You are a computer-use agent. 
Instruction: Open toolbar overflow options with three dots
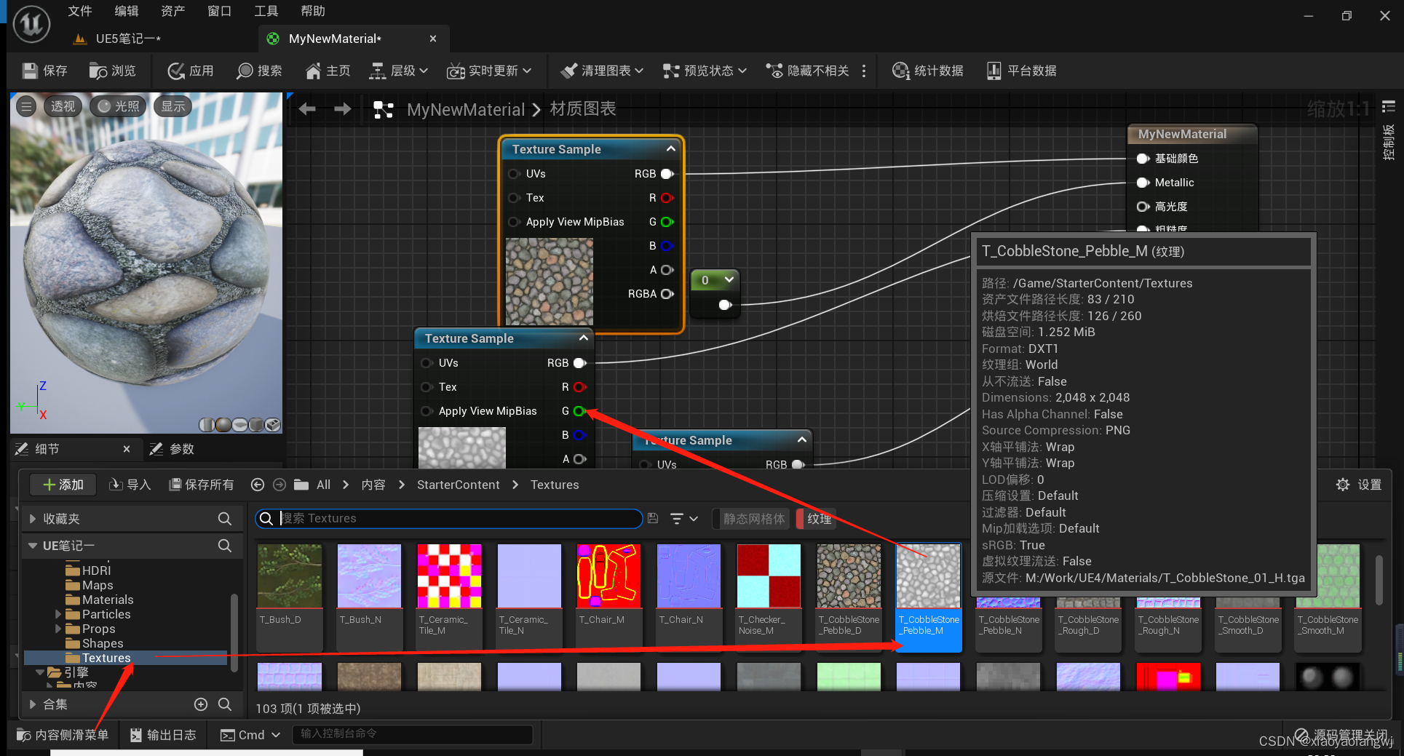pos(864,71)
